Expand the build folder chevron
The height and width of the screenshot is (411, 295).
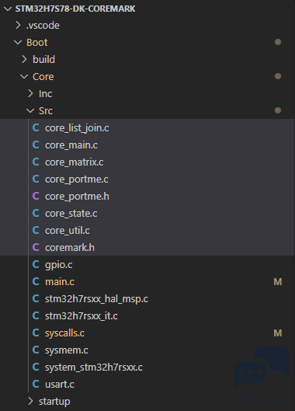coord(24,60)
